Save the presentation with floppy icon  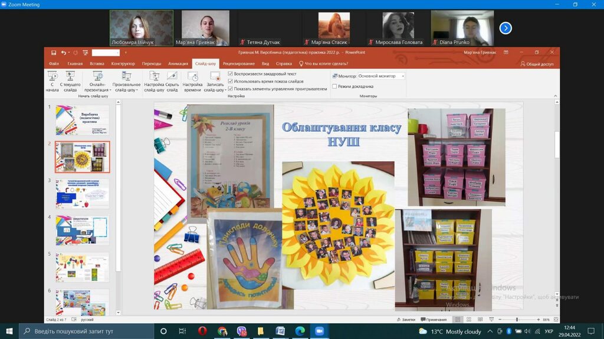point(54,52)
